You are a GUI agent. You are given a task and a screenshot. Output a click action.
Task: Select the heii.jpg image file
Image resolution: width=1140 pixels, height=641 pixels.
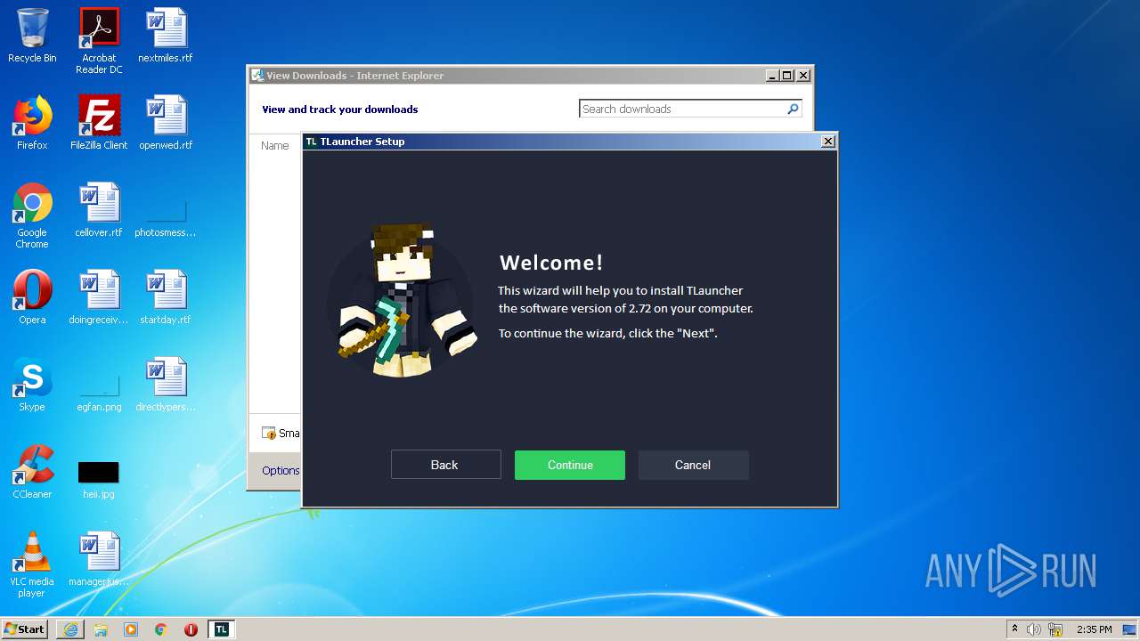[x=99, y=479]
